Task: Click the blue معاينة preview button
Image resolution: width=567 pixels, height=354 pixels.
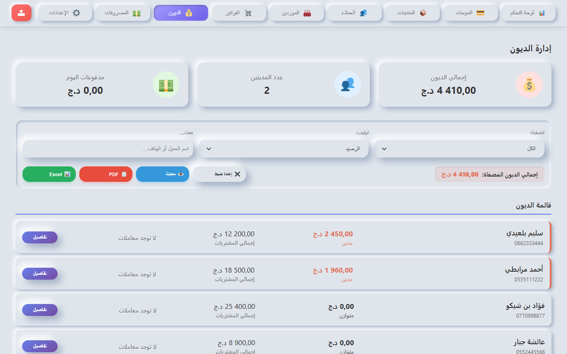Action: point(163,174)
